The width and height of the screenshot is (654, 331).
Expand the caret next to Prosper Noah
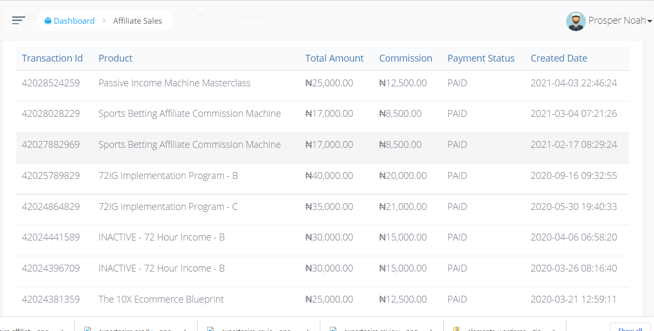pyautogui.click(x=650, y=22)
